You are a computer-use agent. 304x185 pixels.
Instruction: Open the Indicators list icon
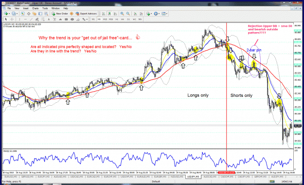coord(148,14)
